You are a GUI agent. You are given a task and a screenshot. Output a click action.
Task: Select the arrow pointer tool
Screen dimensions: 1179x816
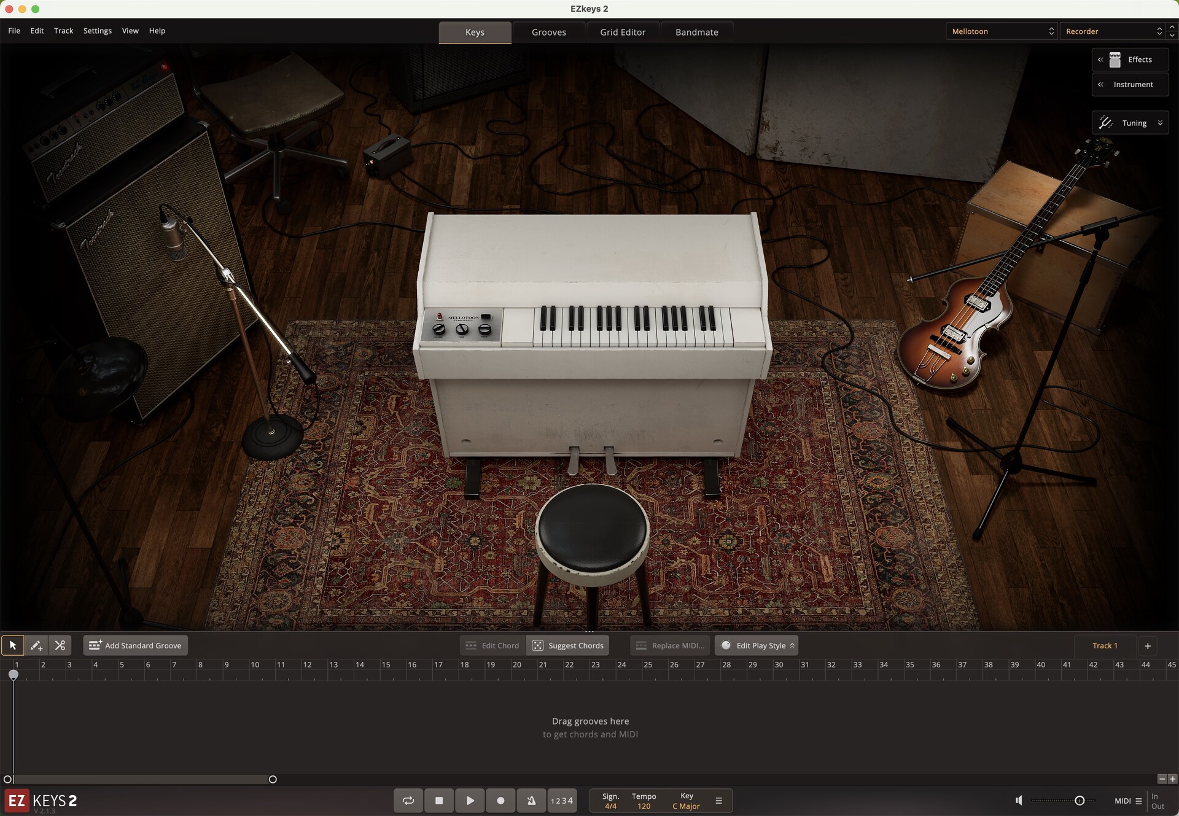pos(12,645)
